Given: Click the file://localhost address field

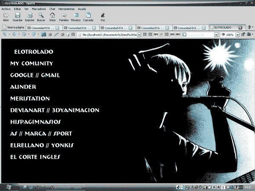Looking at the screenshot, I should (x=109, y=35).
